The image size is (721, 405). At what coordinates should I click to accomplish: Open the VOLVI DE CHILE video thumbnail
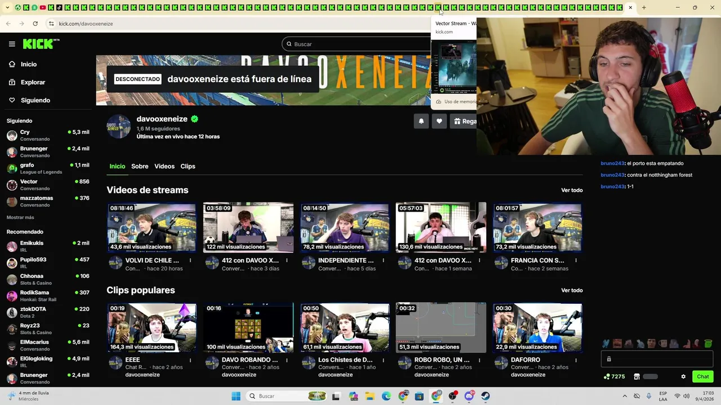click(152, 227)
